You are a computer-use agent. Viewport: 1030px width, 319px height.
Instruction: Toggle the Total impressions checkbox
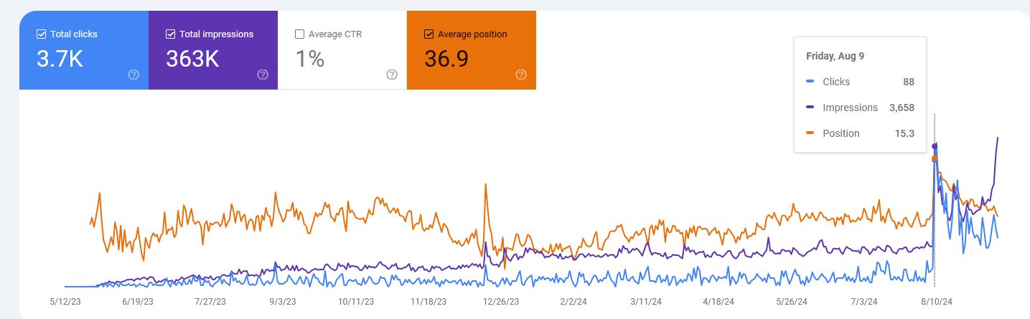(x=171, y=34)
